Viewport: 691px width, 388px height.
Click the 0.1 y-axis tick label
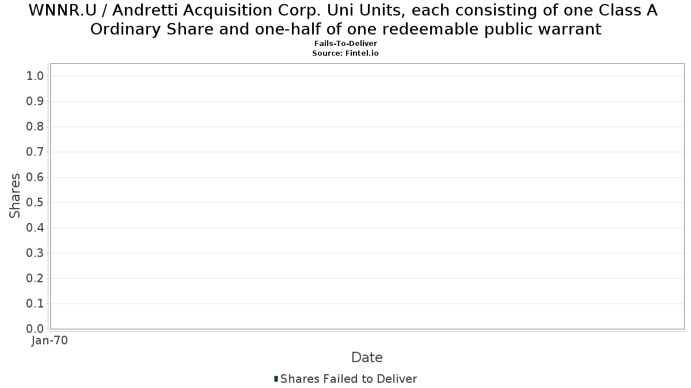[36, 304]
